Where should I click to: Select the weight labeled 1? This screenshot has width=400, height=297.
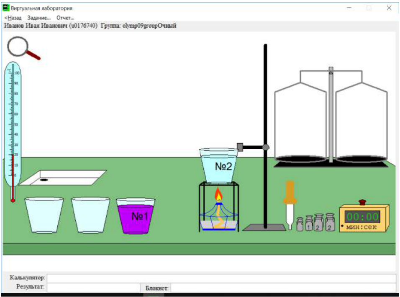pyautogui.click(x=309, y=223)
